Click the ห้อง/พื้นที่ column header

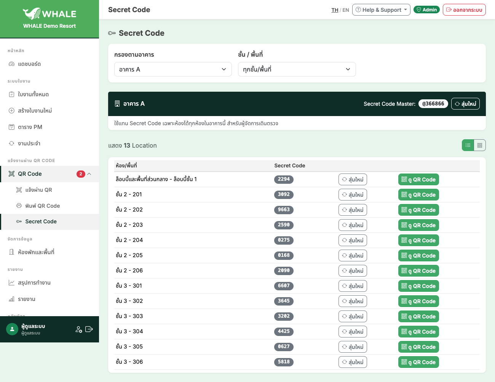(x=126, y=166)
